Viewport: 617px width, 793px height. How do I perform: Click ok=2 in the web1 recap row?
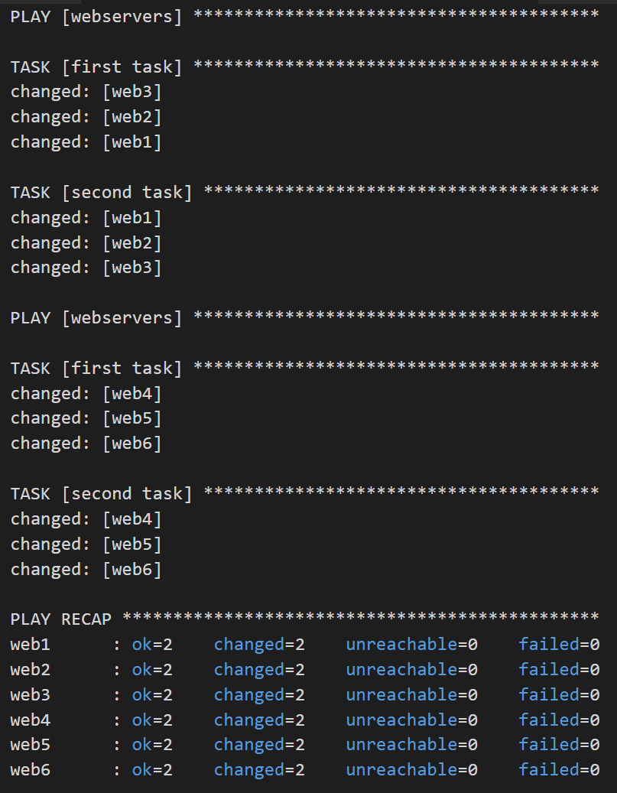tap(152, 645)
